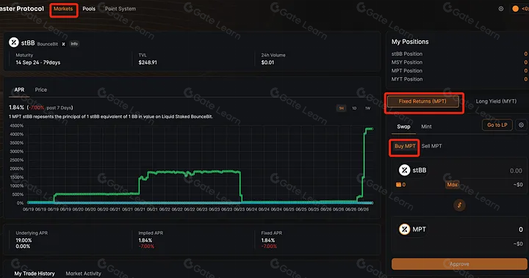Viewport: 529px width, 278px height.
Task: Set chart timeframe to 1D
Action: (x=354, y=108)
